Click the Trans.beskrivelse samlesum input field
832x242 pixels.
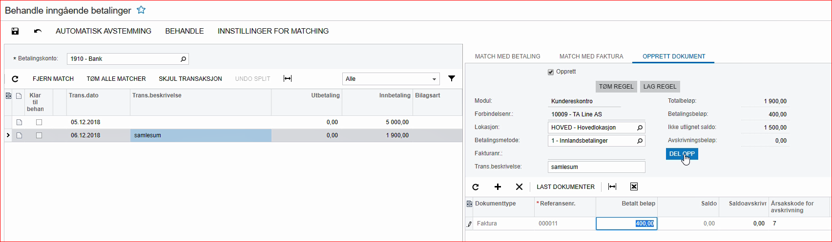(596, 167)
